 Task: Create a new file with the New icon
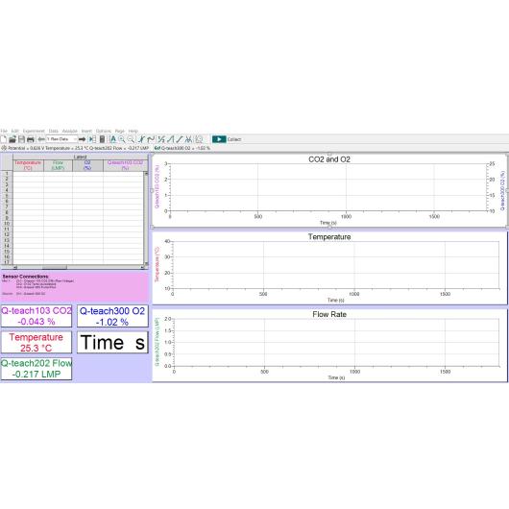point(4,139)
